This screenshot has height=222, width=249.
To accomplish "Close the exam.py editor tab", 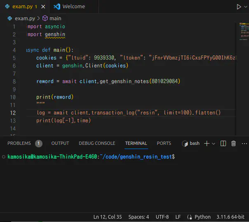I will coord(44,7).
